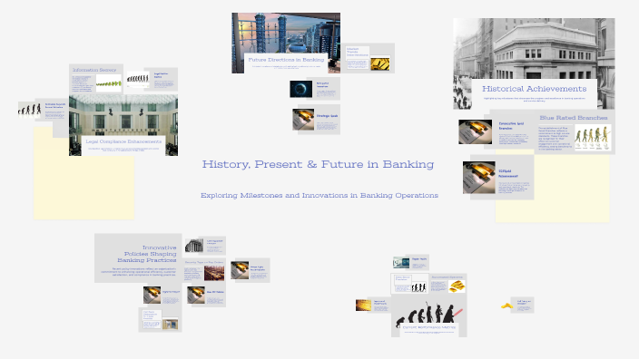The width and height of the screenshot is (639, 359).
Task: Click the small gold nugget image at far right
Action: [506, 306]
